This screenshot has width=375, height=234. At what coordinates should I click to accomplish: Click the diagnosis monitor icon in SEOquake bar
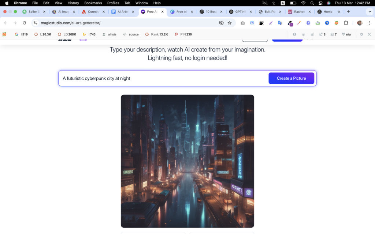[x=303, y=34]
